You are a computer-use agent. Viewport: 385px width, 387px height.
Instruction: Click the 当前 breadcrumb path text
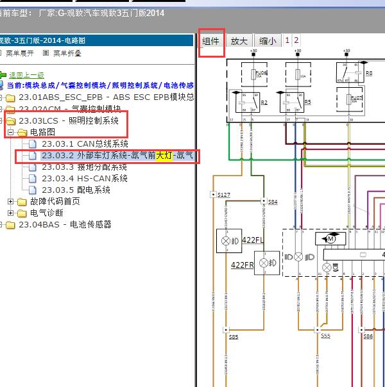pyautogui.click(x=100, y=85)
